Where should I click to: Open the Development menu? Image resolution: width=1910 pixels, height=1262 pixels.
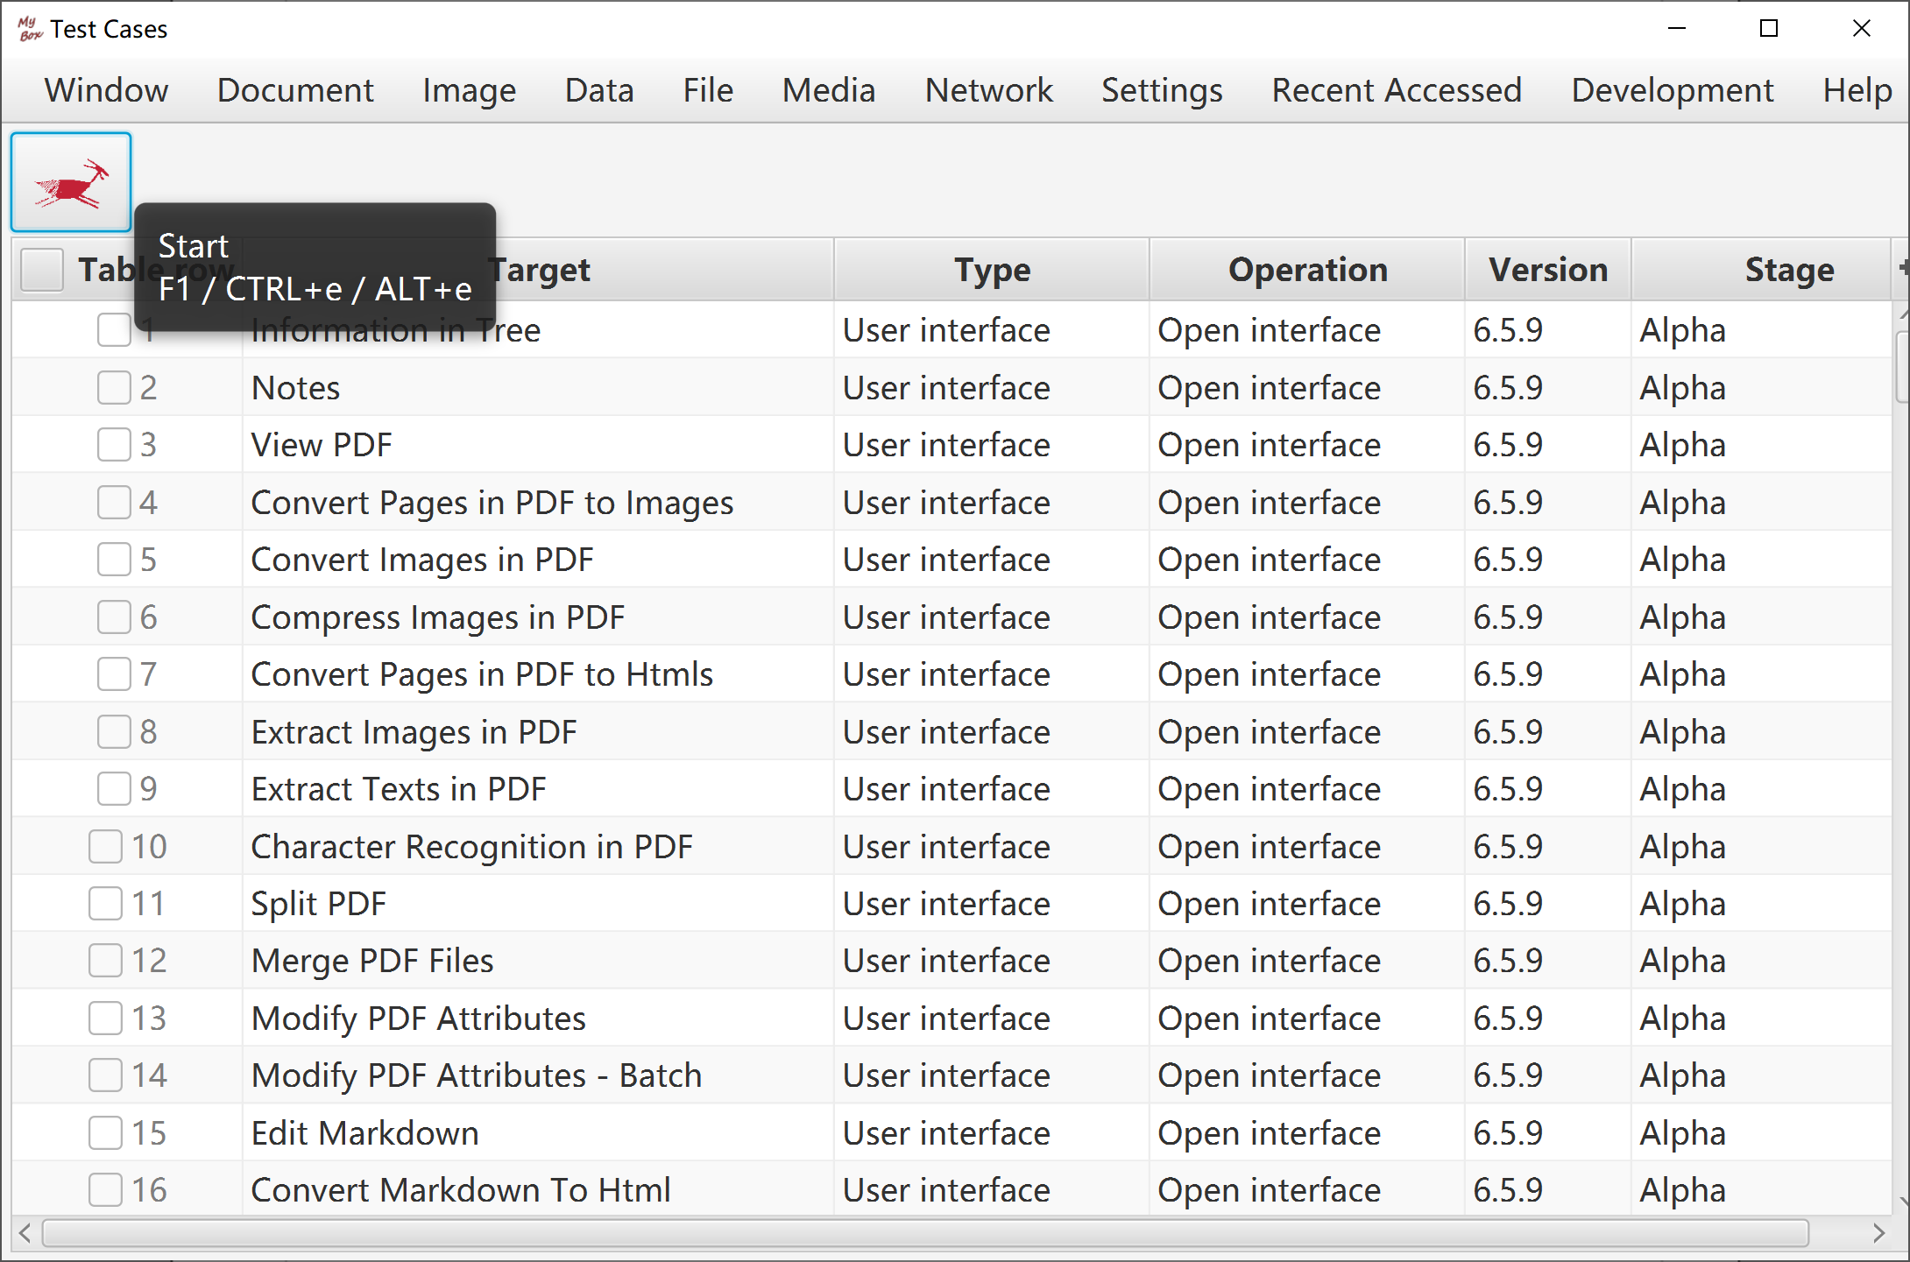pyautogui.click(x=1673, y=90)
